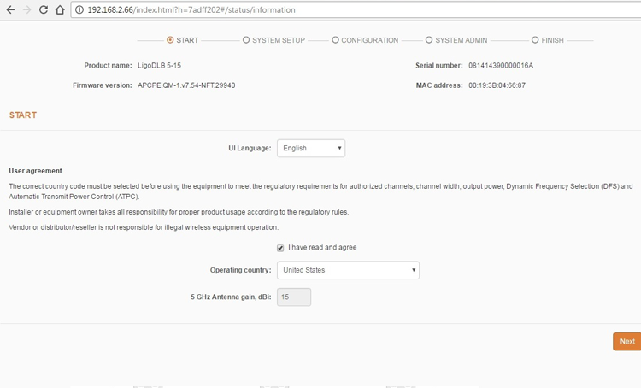Open the Operating country dropdown
641x388 pixels.
[349, 270]
